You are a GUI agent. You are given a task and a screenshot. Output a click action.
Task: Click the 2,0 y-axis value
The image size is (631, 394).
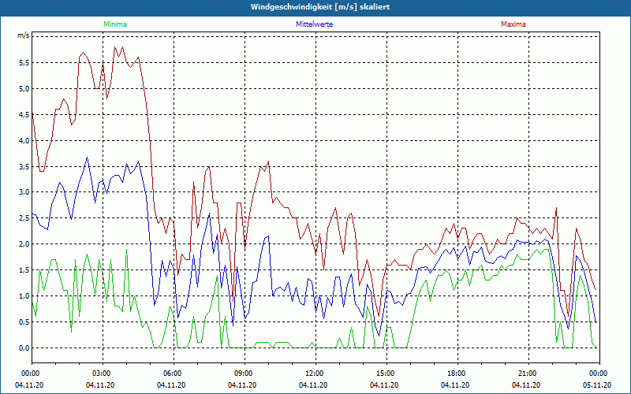(24, 244)
